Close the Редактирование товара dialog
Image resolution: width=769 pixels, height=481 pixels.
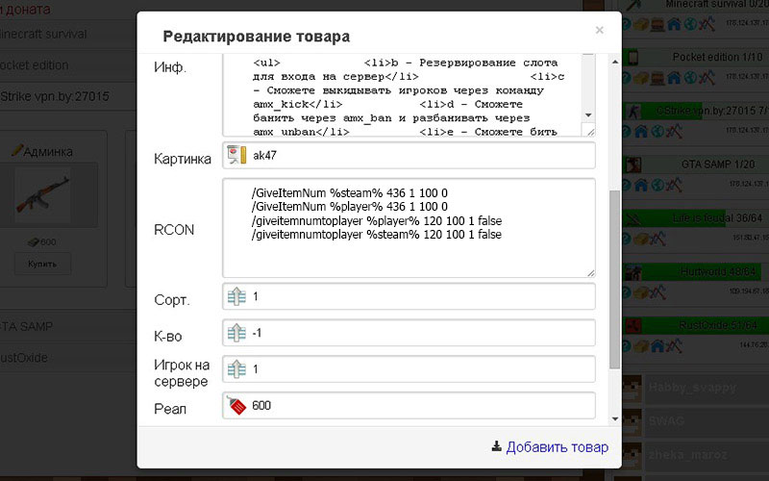point(599,31)
